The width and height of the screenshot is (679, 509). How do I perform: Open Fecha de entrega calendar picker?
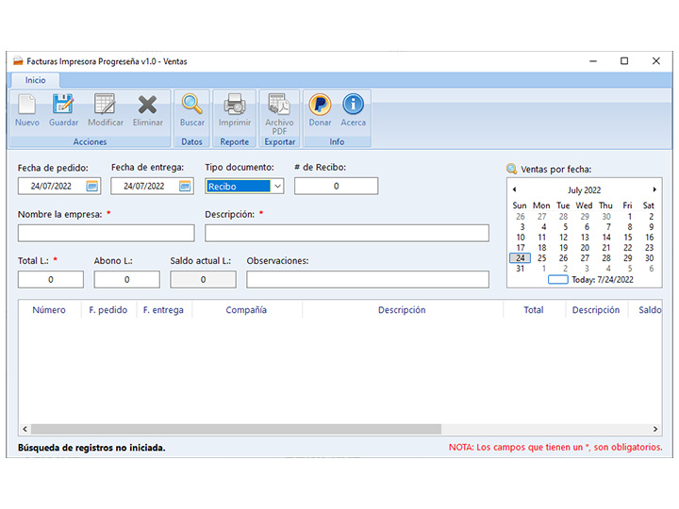click(x=186, y=187)
